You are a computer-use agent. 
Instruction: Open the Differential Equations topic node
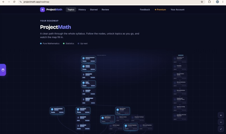tap(146, 127)
